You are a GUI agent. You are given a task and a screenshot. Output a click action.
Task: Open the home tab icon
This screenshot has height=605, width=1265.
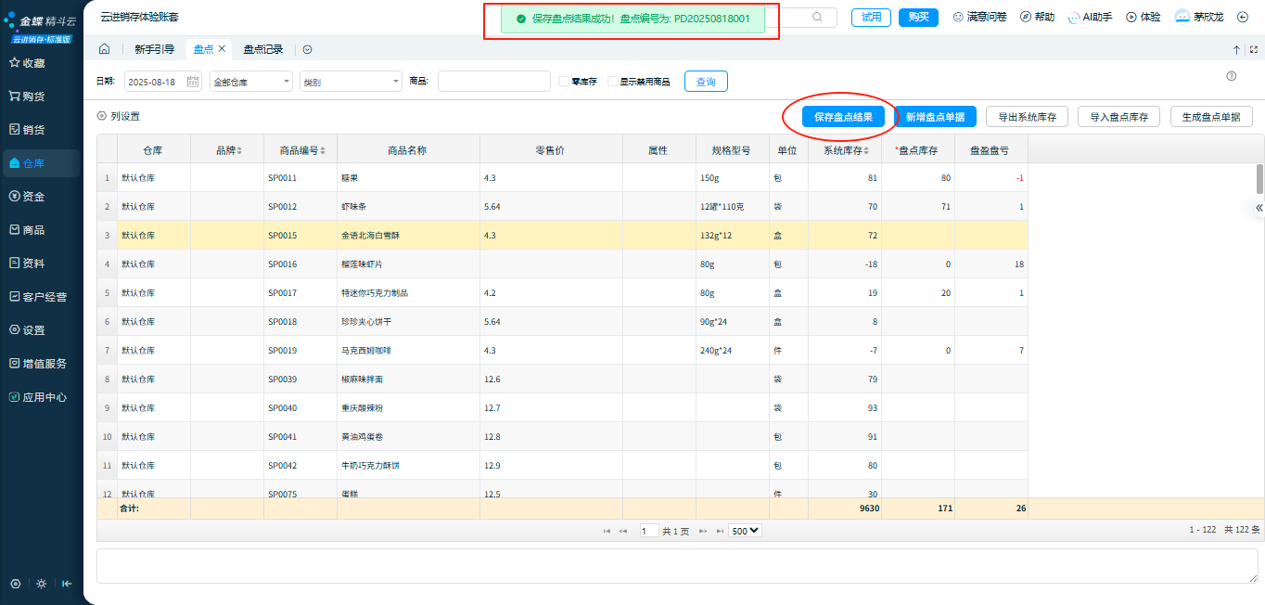(x=104, y=49)
